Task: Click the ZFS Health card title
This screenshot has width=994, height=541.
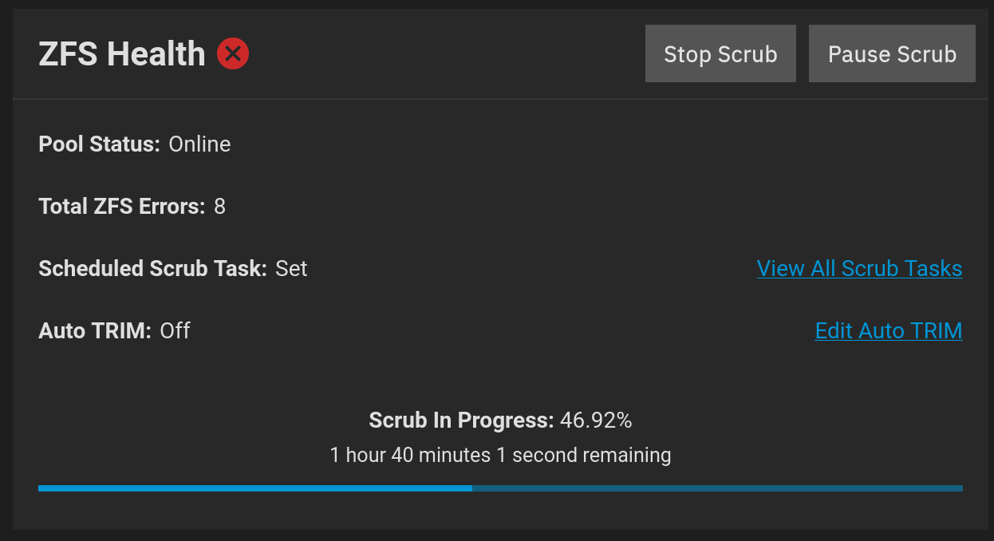Action: point(122,54)
